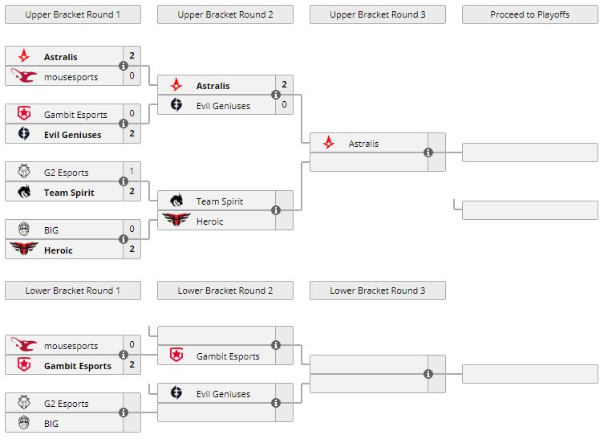Click the empty lower bracket playoff qualifier slot
The height and width of the screenshot is (443, 612).
[x=530, y=374]
